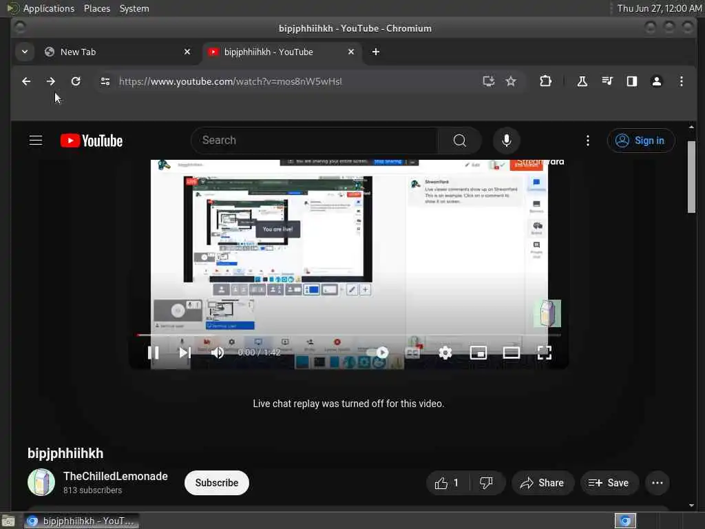Switch to theater mode
705x529 pixels.
coord(512,353)
